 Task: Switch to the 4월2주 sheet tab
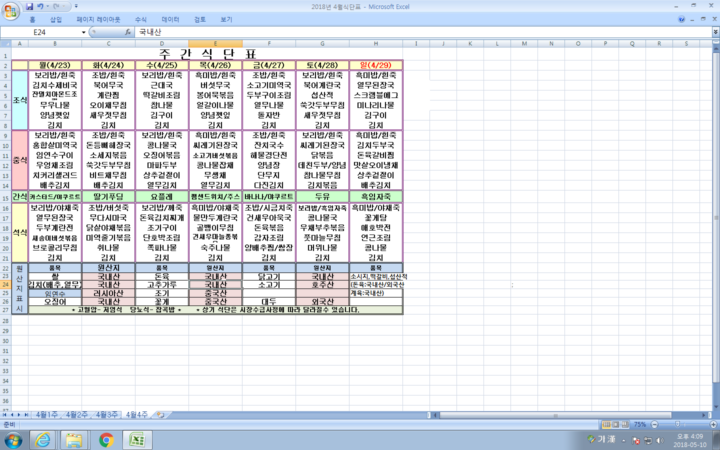pos(76,415)
